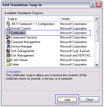This screenshot has height=107, width=104.
Task: Select the .NET Framework 1.1 Configuration icon
Action: (x=8, y=24)
